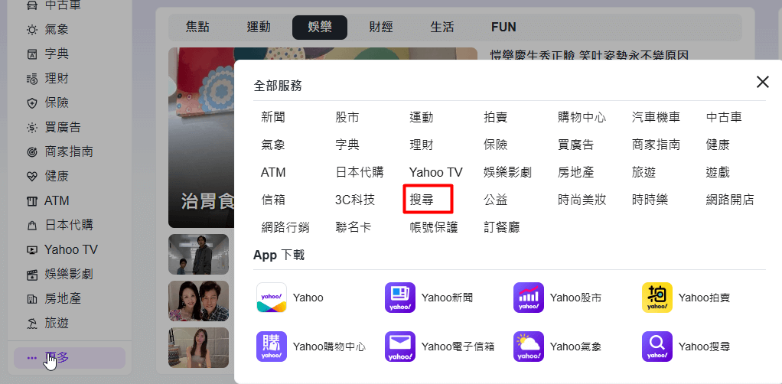Viewport: 782px width, 384px height.
Task: Open 網路開店 service link
Action: [730, 200]
